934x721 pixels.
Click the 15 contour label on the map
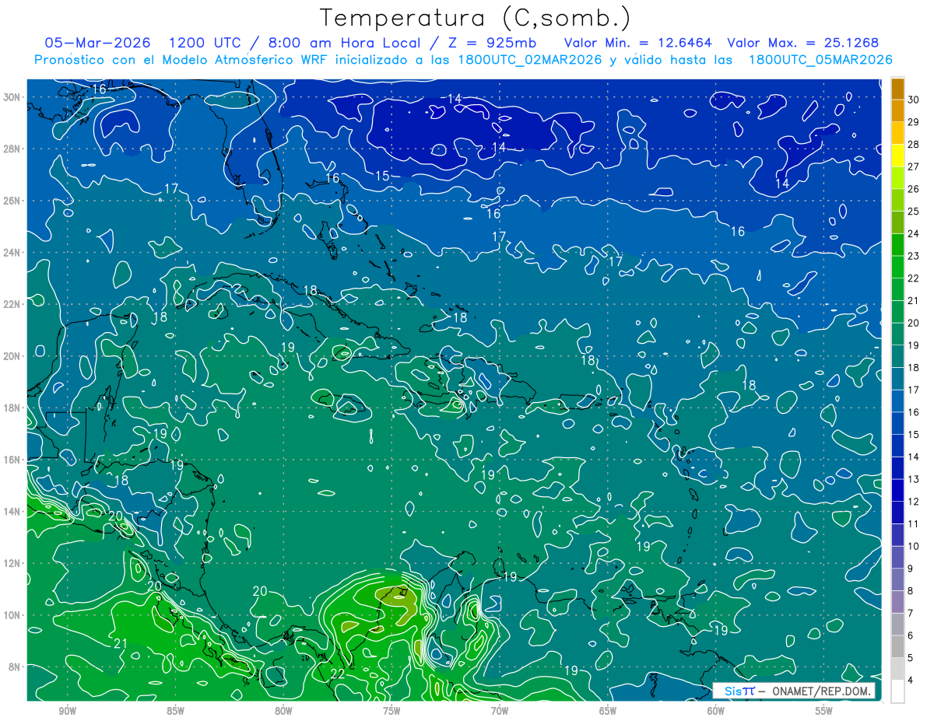click(382, 177)
